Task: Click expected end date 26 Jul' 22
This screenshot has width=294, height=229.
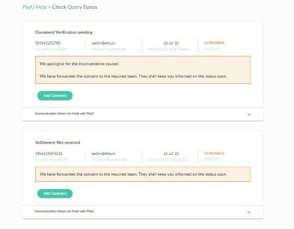Action: [171, 43]
